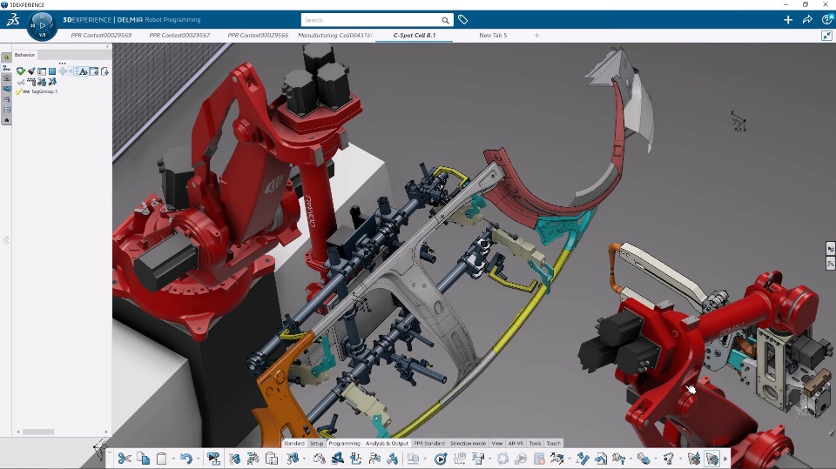The height and width of the screenshot is (469, 836).
Task: Open the Programming toolbar section
Action: point(345,444)
